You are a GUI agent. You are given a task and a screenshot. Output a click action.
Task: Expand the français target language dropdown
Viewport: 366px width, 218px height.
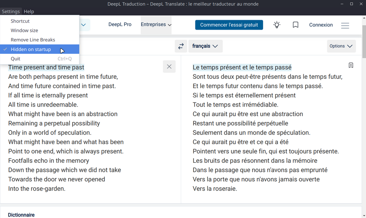205,46
